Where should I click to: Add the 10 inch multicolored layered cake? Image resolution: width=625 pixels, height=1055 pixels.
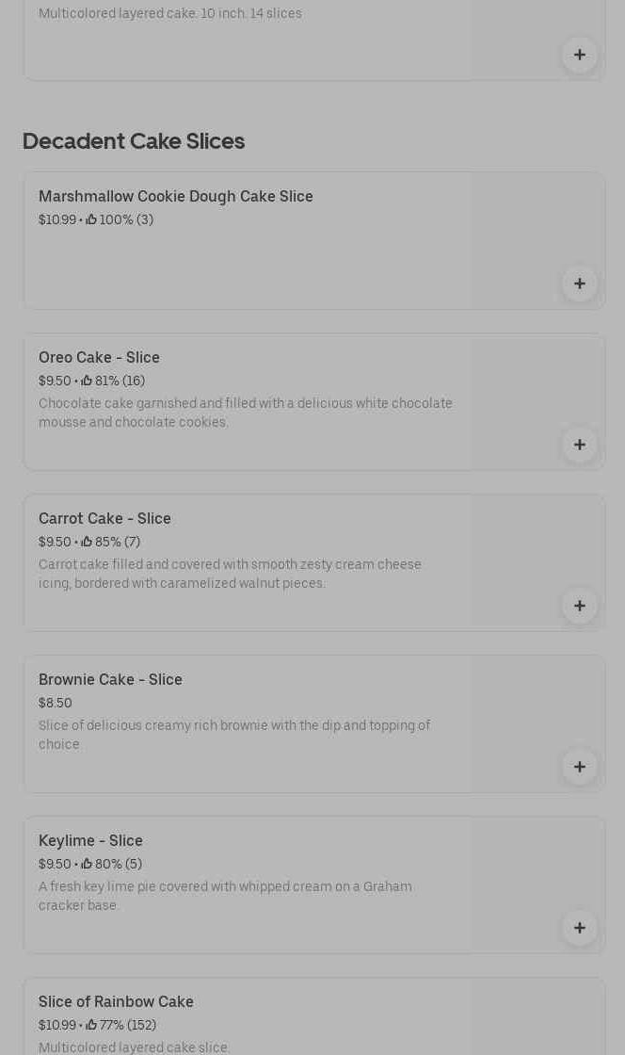point(579,55)
